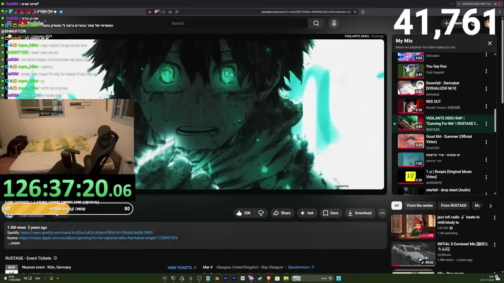Expand description with ...more
The width and height of the screenshot is (504, 283).
click(x=14, y=243)
